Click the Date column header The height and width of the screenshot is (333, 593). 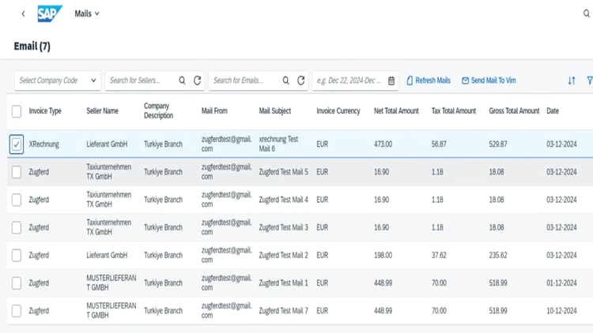pos(553,111)
